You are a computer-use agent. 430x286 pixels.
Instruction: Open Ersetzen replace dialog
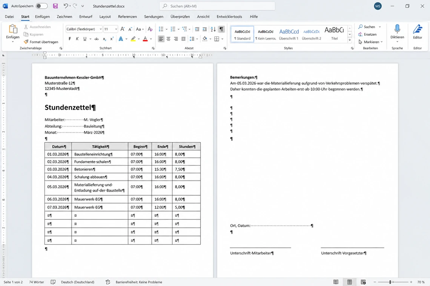point(367,34)
